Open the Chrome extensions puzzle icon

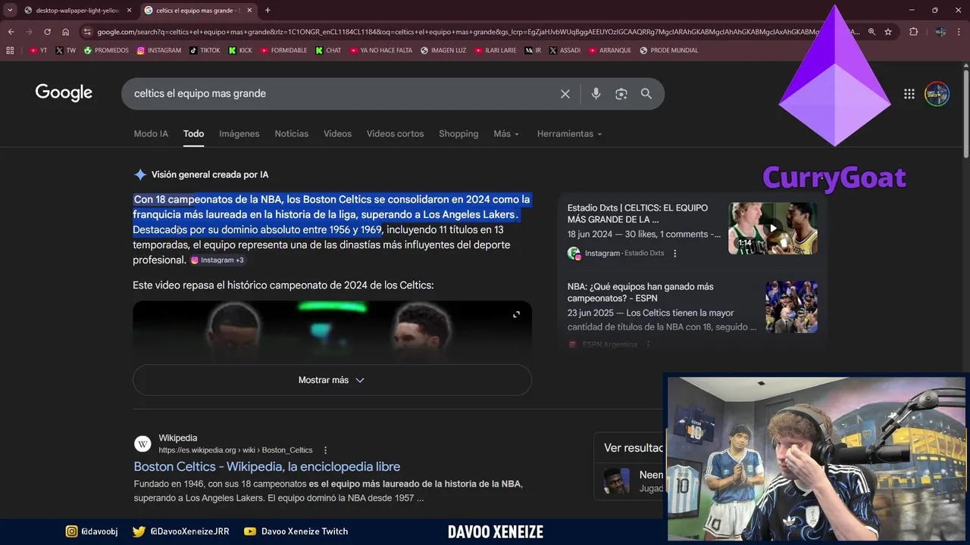click(913, 32)
